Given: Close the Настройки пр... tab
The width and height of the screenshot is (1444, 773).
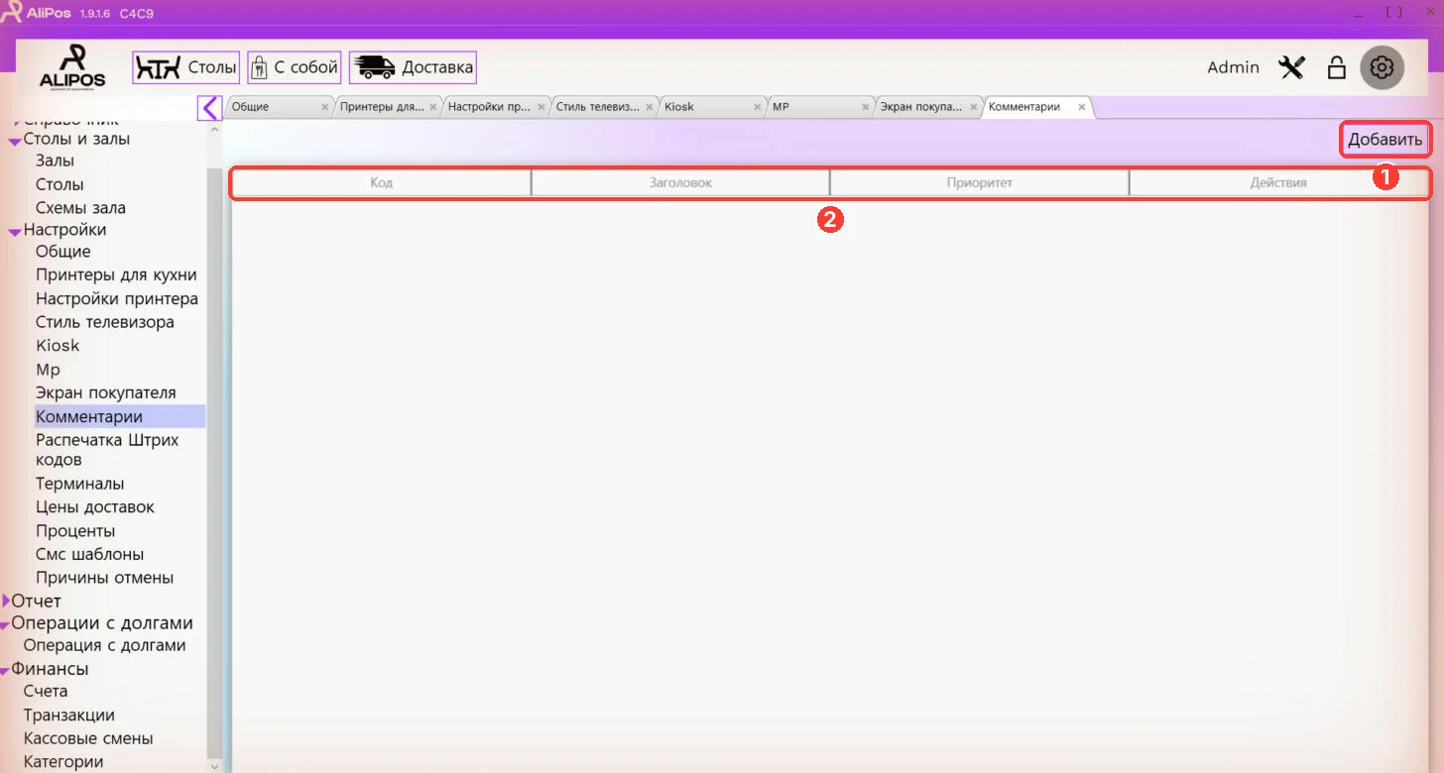Looking at the screenshot, I should (541, 107).
